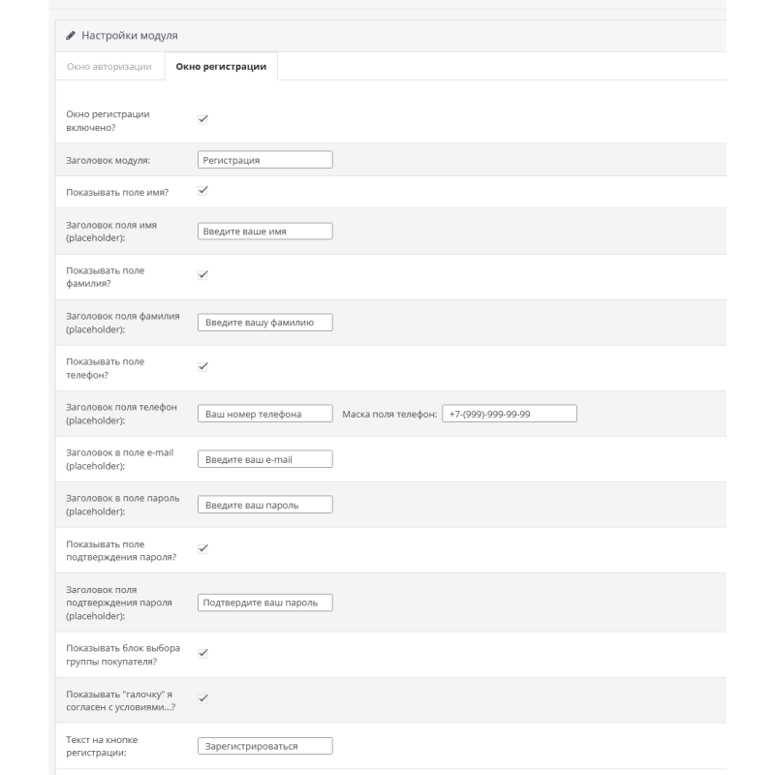Image resolution: width=775 pixels, height=775 pixels.
Task: Focus the field Подтвердите ваш пароль
Action: [265, 602]
